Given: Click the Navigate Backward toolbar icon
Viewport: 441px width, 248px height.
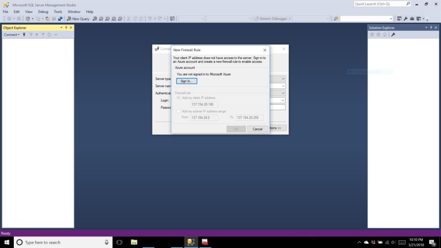Looking at the screenshot, I should [x=9, y=19].
